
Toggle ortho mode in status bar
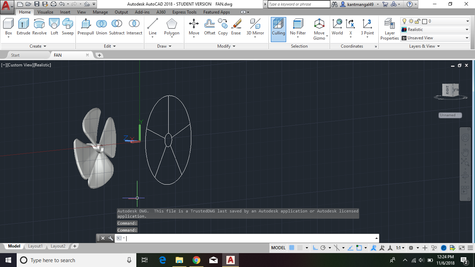(x=315, y=248)
